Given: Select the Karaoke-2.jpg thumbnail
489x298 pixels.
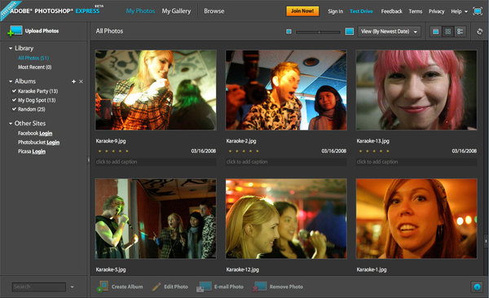Looking at the screenshot, I should click(x=286, y=90).
